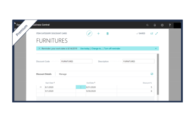Image resolution: width=195 pixels, height=122 pixels.
Task: Click the Business Central header title
Action: [x=41, y=25]
